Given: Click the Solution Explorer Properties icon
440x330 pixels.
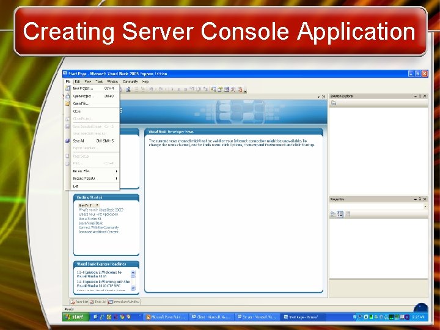Looking at the screenshot, I should [334, 103].
